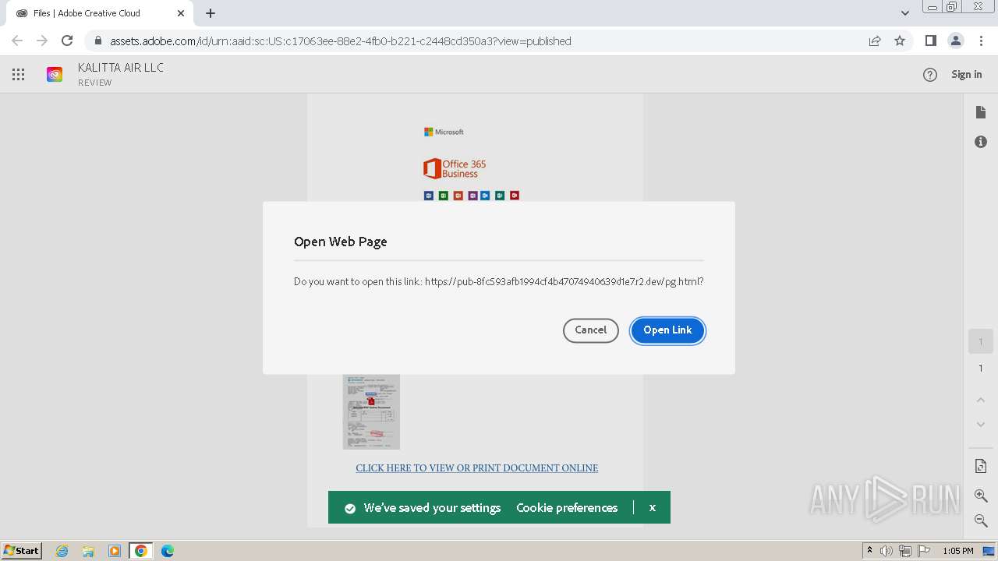Open Microsoft Edge from taskbar
Screen dimensions: 998x561
(168, 551)
